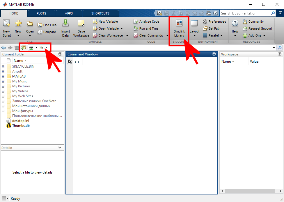Switch to the APPS tab

point(69,13)
